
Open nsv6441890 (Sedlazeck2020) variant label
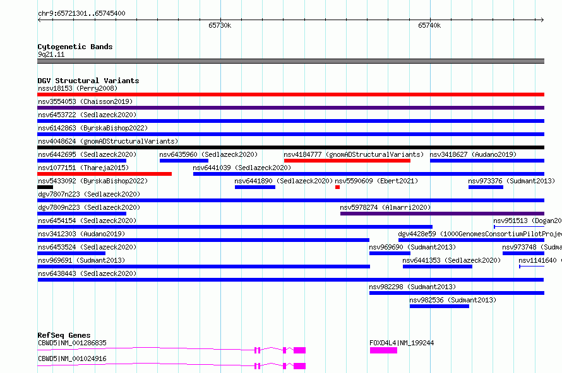(x=284, y=181)
